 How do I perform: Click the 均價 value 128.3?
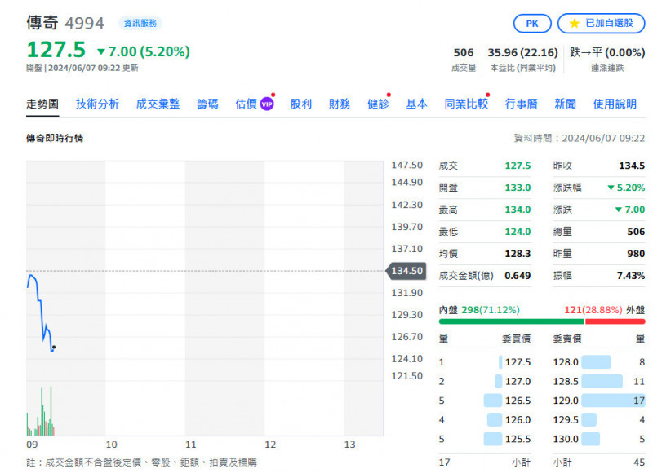[518, 254]
